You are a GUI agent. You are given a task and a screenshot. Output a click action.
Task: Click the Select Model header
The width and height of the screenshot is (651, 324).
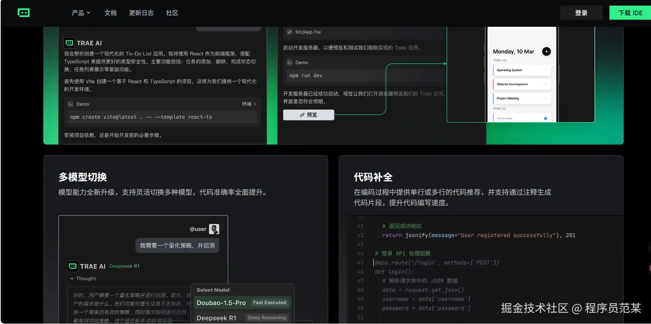[x=213, y=290]
